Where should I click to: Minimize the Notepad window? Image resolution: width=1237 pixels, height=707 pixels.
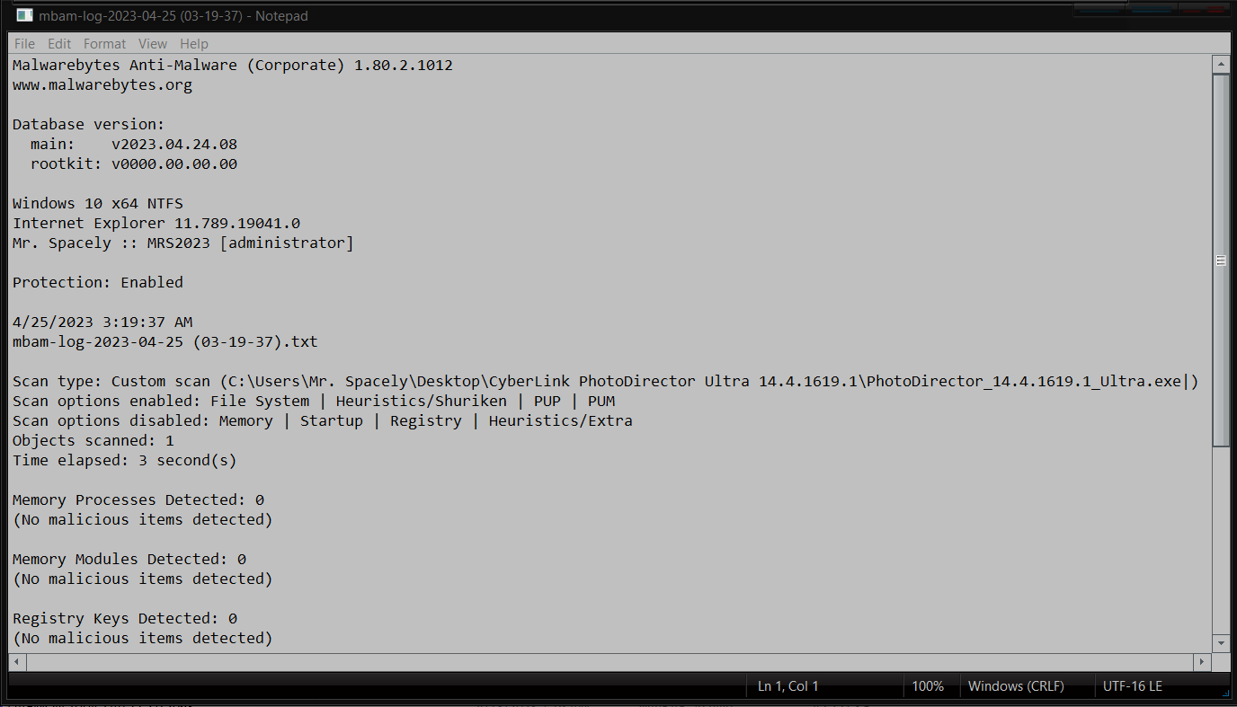pos(1100,8)
